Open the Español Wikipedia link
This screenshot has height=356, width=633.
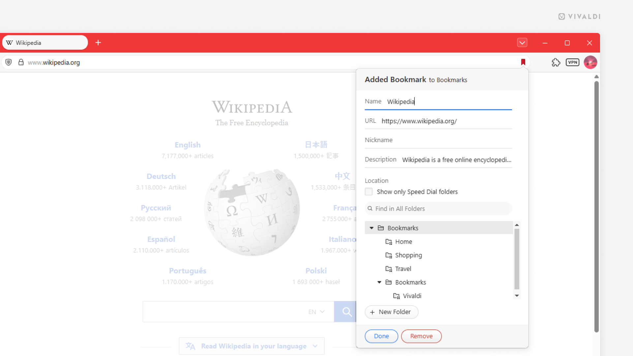(161, 239)
